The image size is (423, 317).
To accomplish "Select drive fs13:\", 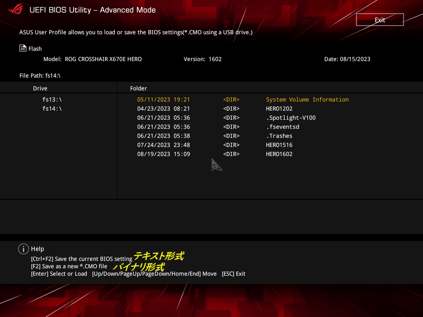I will (52, 99).
